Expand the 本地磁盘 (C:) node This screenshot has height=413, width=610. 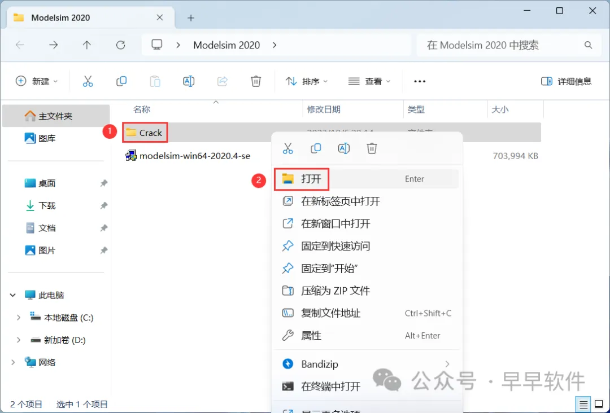tap(18, 318)
